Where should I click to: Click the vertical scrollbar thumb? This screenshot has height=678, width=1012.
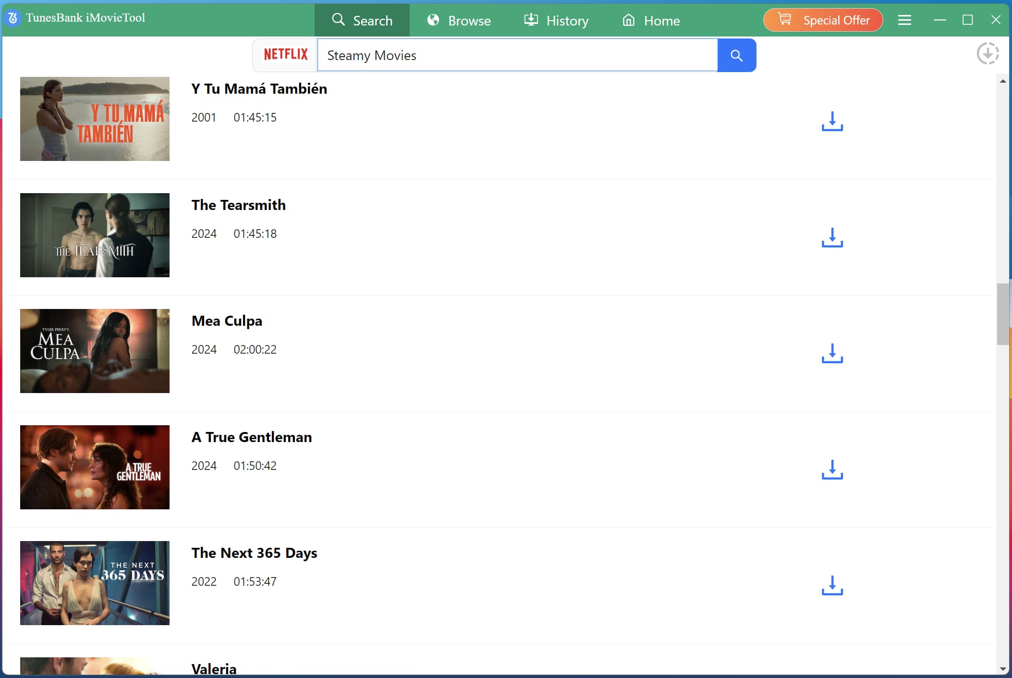click(x=1002, y=314)
